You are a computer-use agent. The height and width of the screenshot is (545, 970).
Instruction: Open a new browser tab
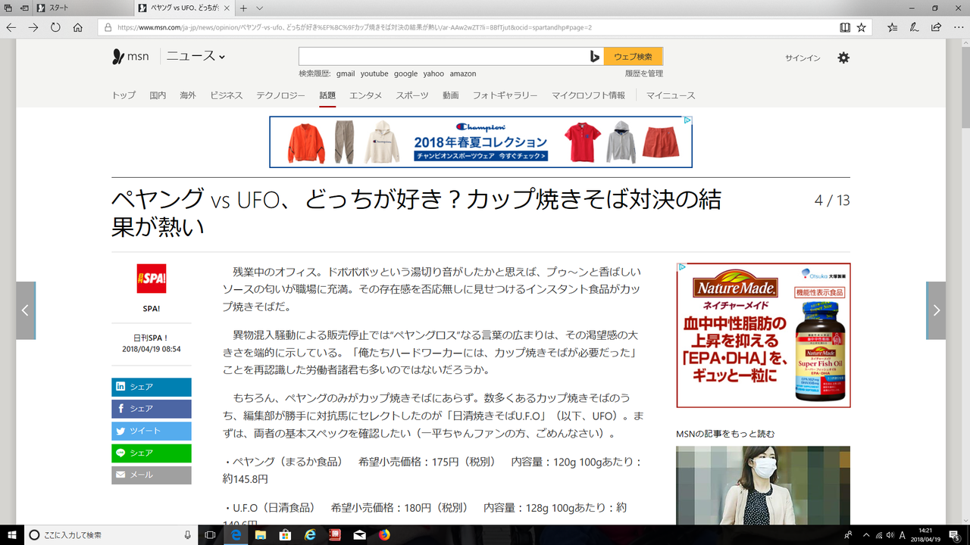point(243,8)
